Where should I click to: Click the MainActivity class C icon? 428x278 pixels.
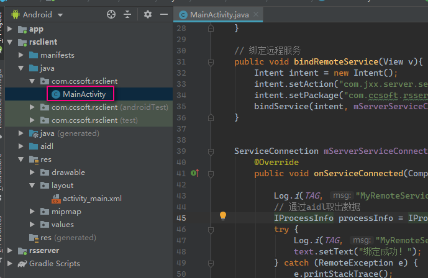click(x=56, y=94)
